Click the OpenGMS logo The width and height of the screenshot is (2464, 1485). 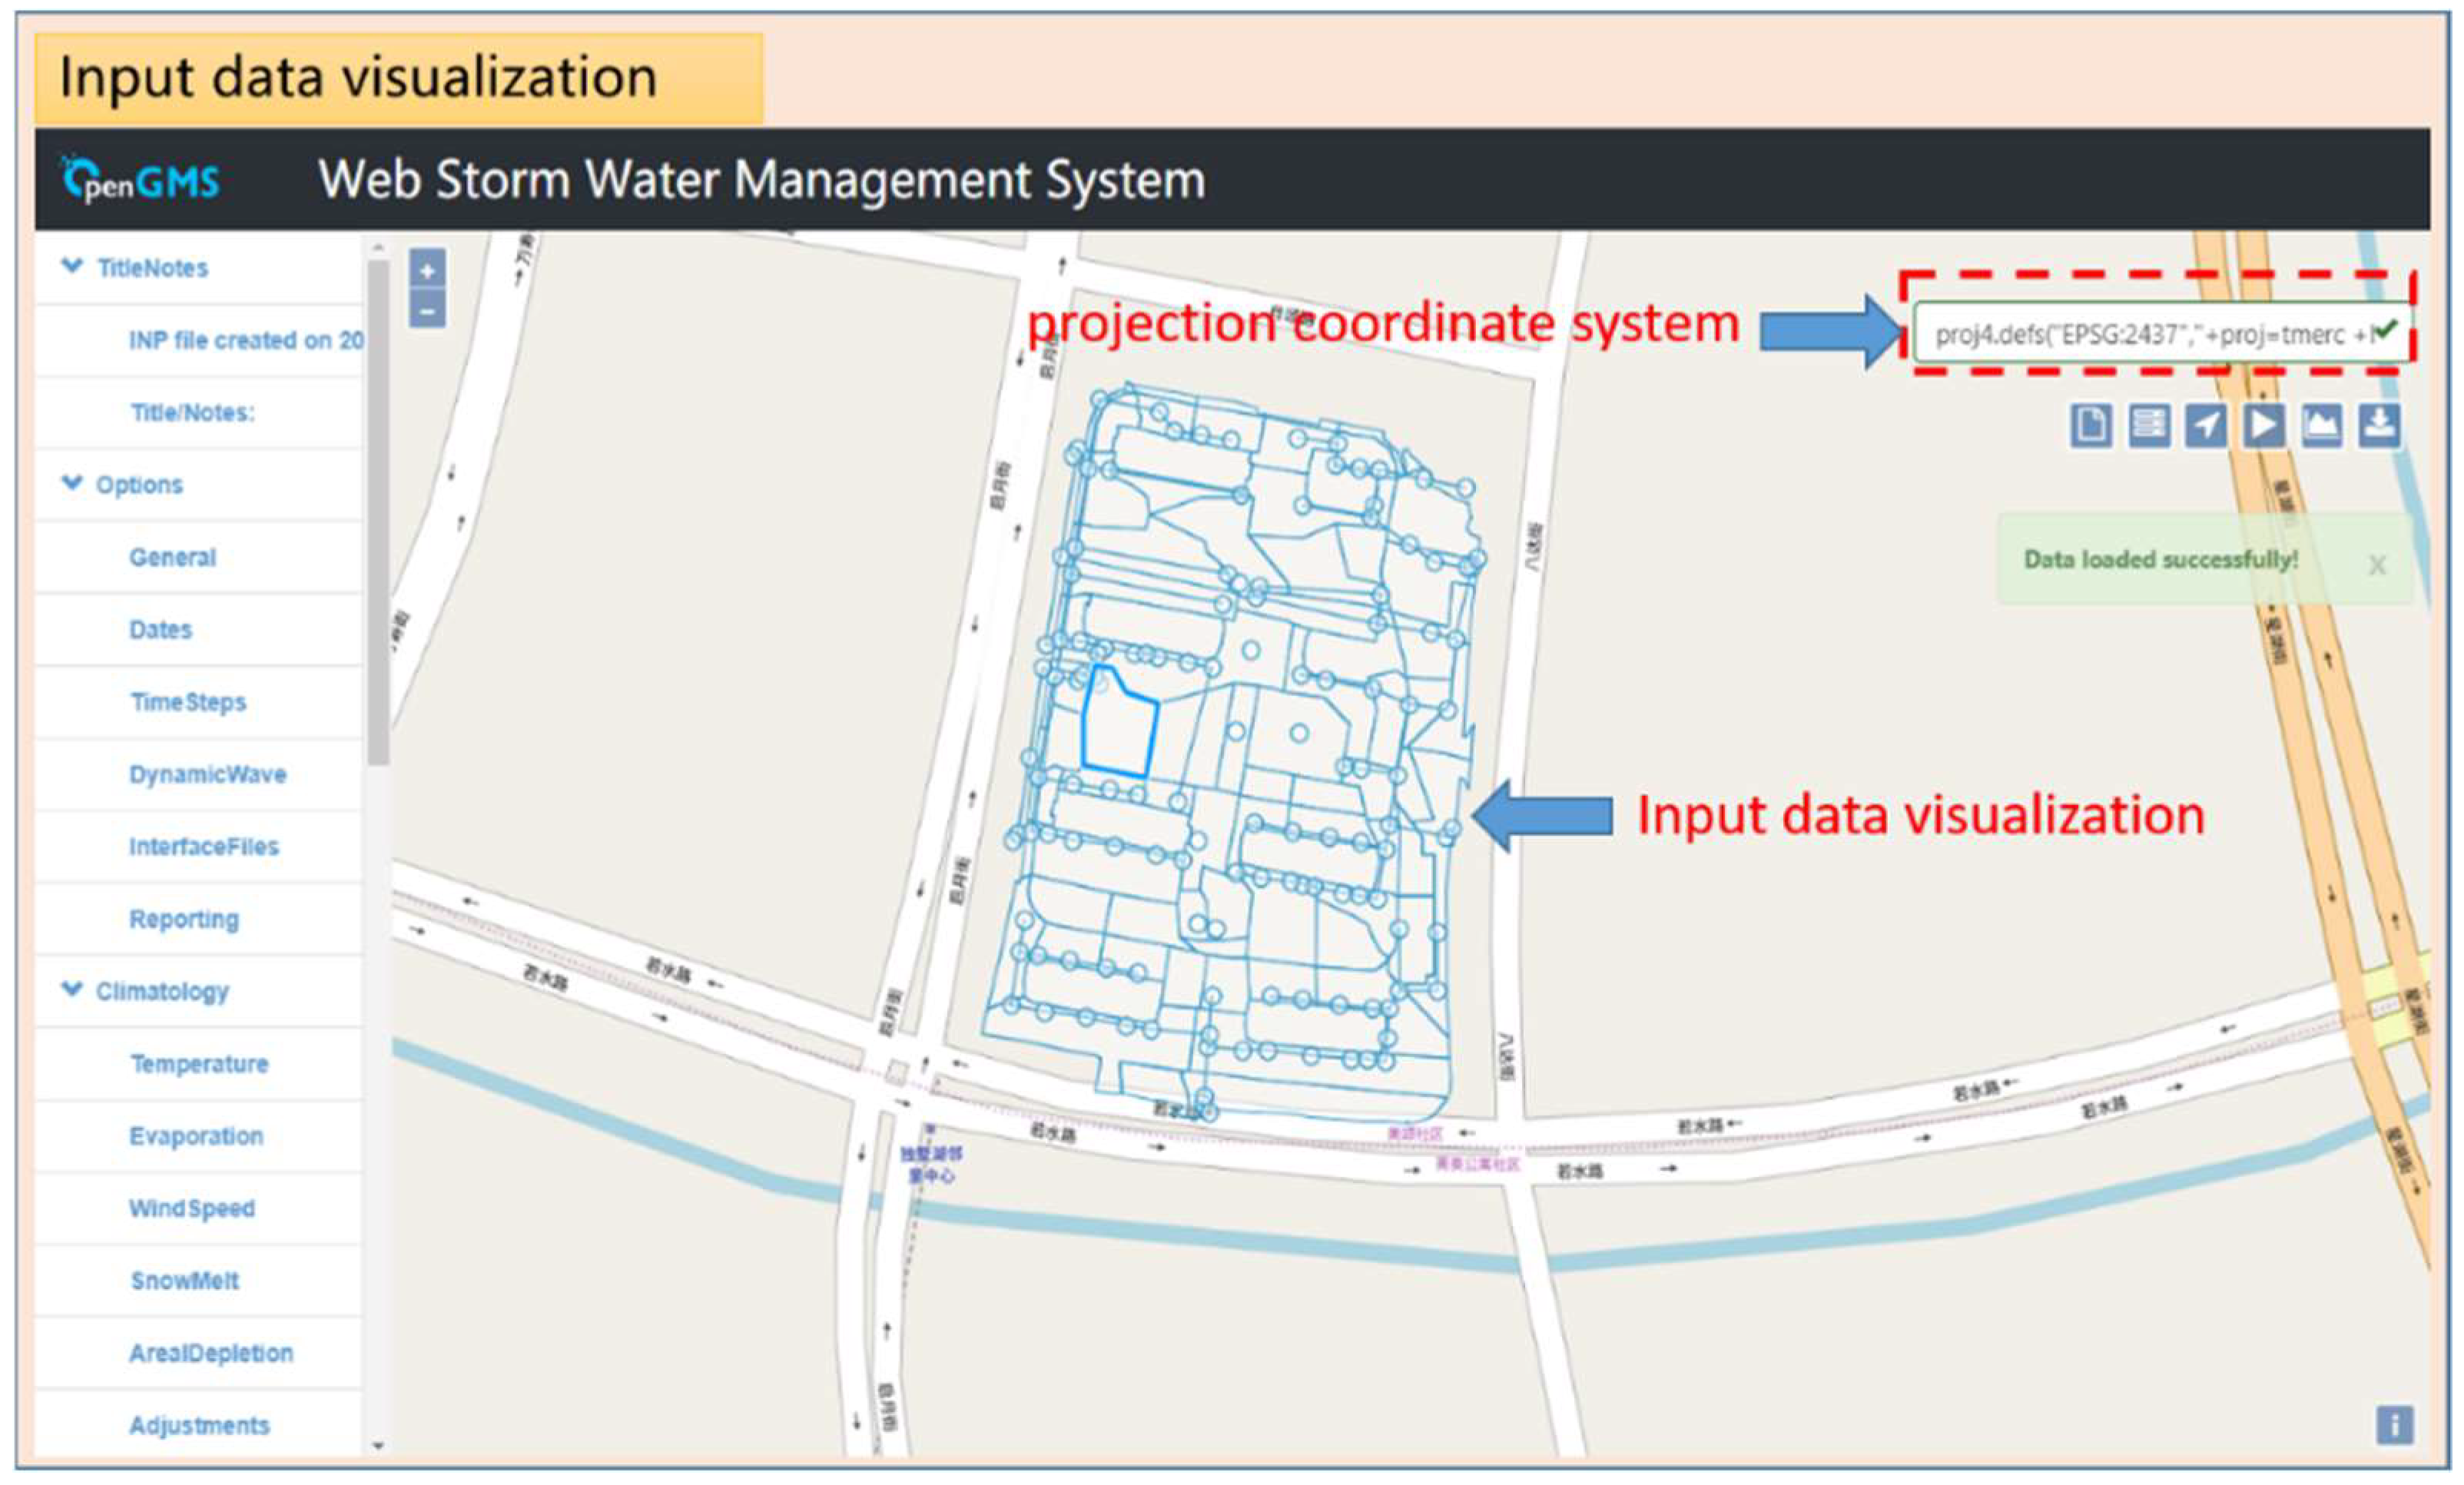pyautogui.click(x=140, y=181)
